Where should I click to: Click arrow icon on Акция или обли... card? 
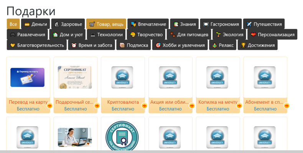[x=192, y=106]
